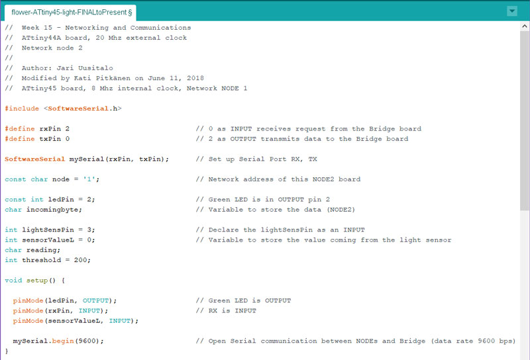Open the tab options dropdown arrow
Screen dimensions: 530x360
pos(512,11)
